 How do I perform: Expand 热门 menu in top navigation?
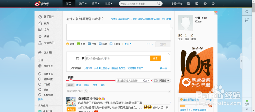coord(83,4)
